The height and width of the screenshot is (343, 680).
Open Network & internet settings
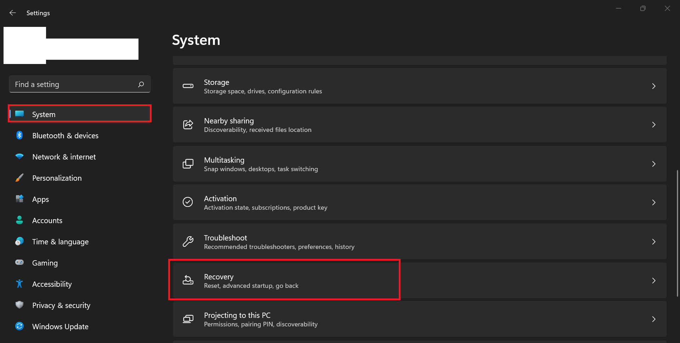tap(64, 157)
